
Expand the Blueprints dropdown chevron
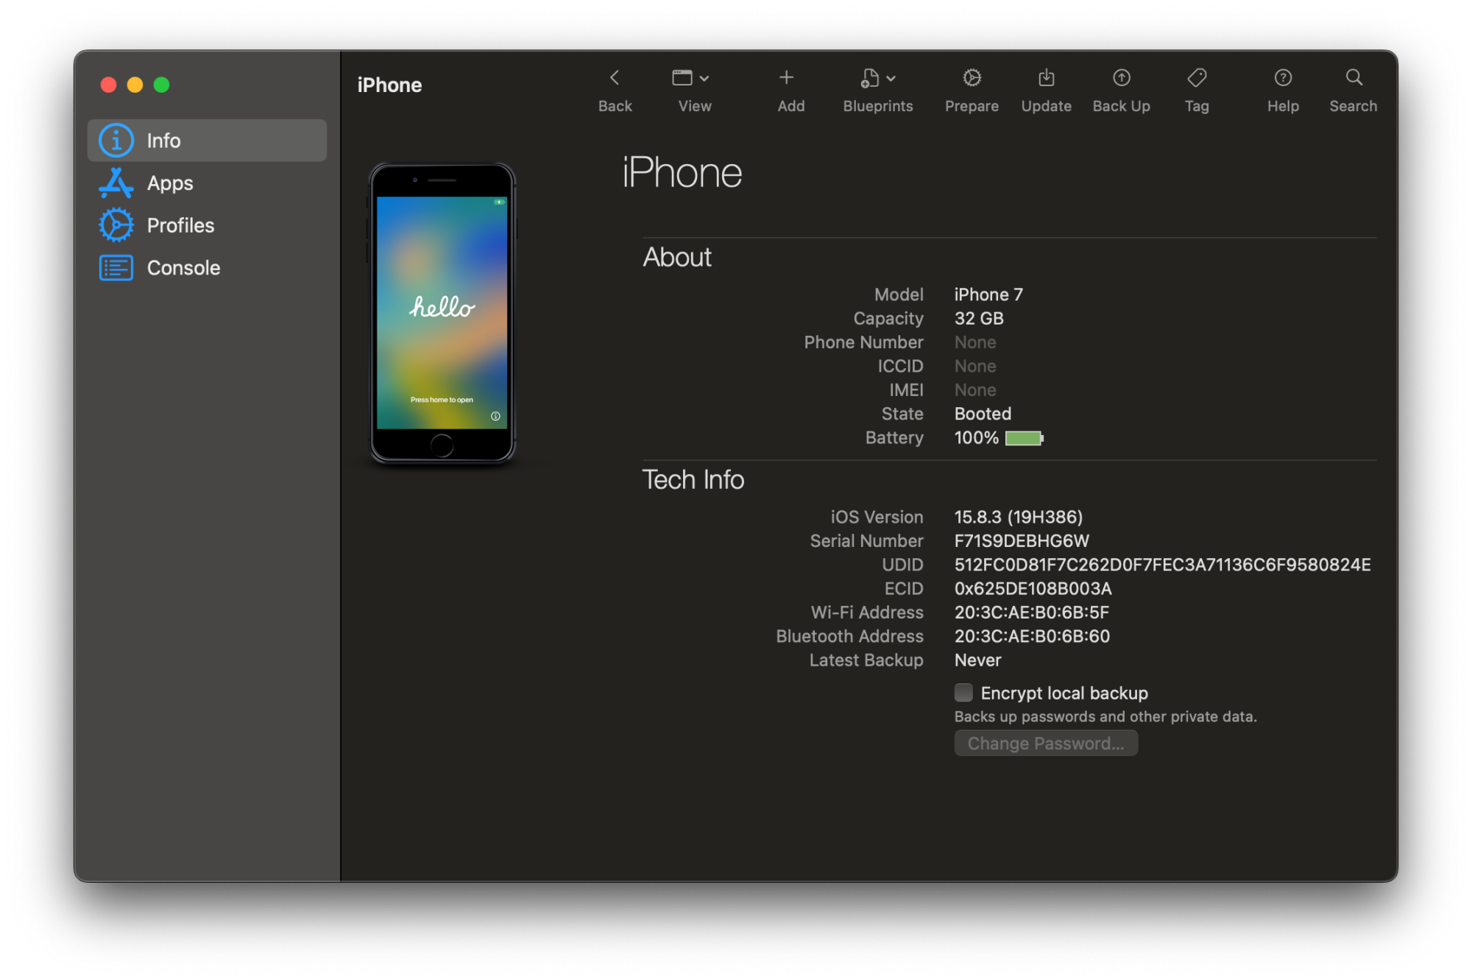[891, 78]
